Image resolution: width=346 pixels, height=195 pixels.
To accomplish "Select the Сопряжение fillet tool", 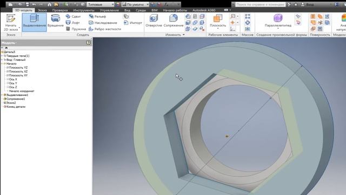I will 174,21.
